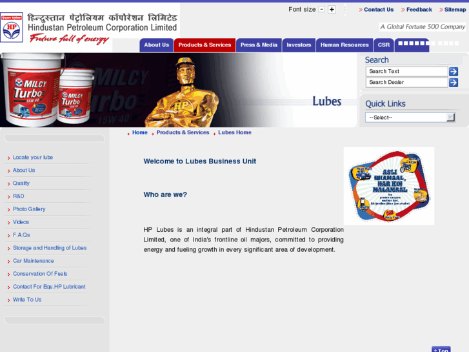
Task: Click the Who are we? heading
Action: pos(165,194)
